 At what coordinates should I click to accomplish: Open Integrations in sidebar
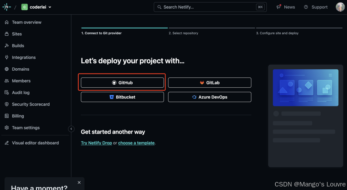pyautogui.click(x=24, y=57)
